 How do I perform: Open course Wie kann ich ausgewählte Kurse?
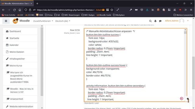(20, 77)
